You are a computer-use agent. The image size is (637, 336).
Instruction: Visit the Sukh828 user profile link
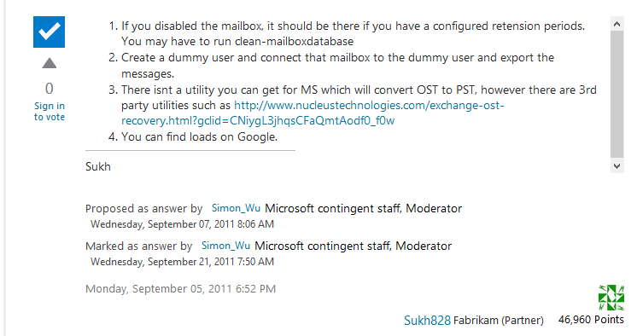pos(427,320)
